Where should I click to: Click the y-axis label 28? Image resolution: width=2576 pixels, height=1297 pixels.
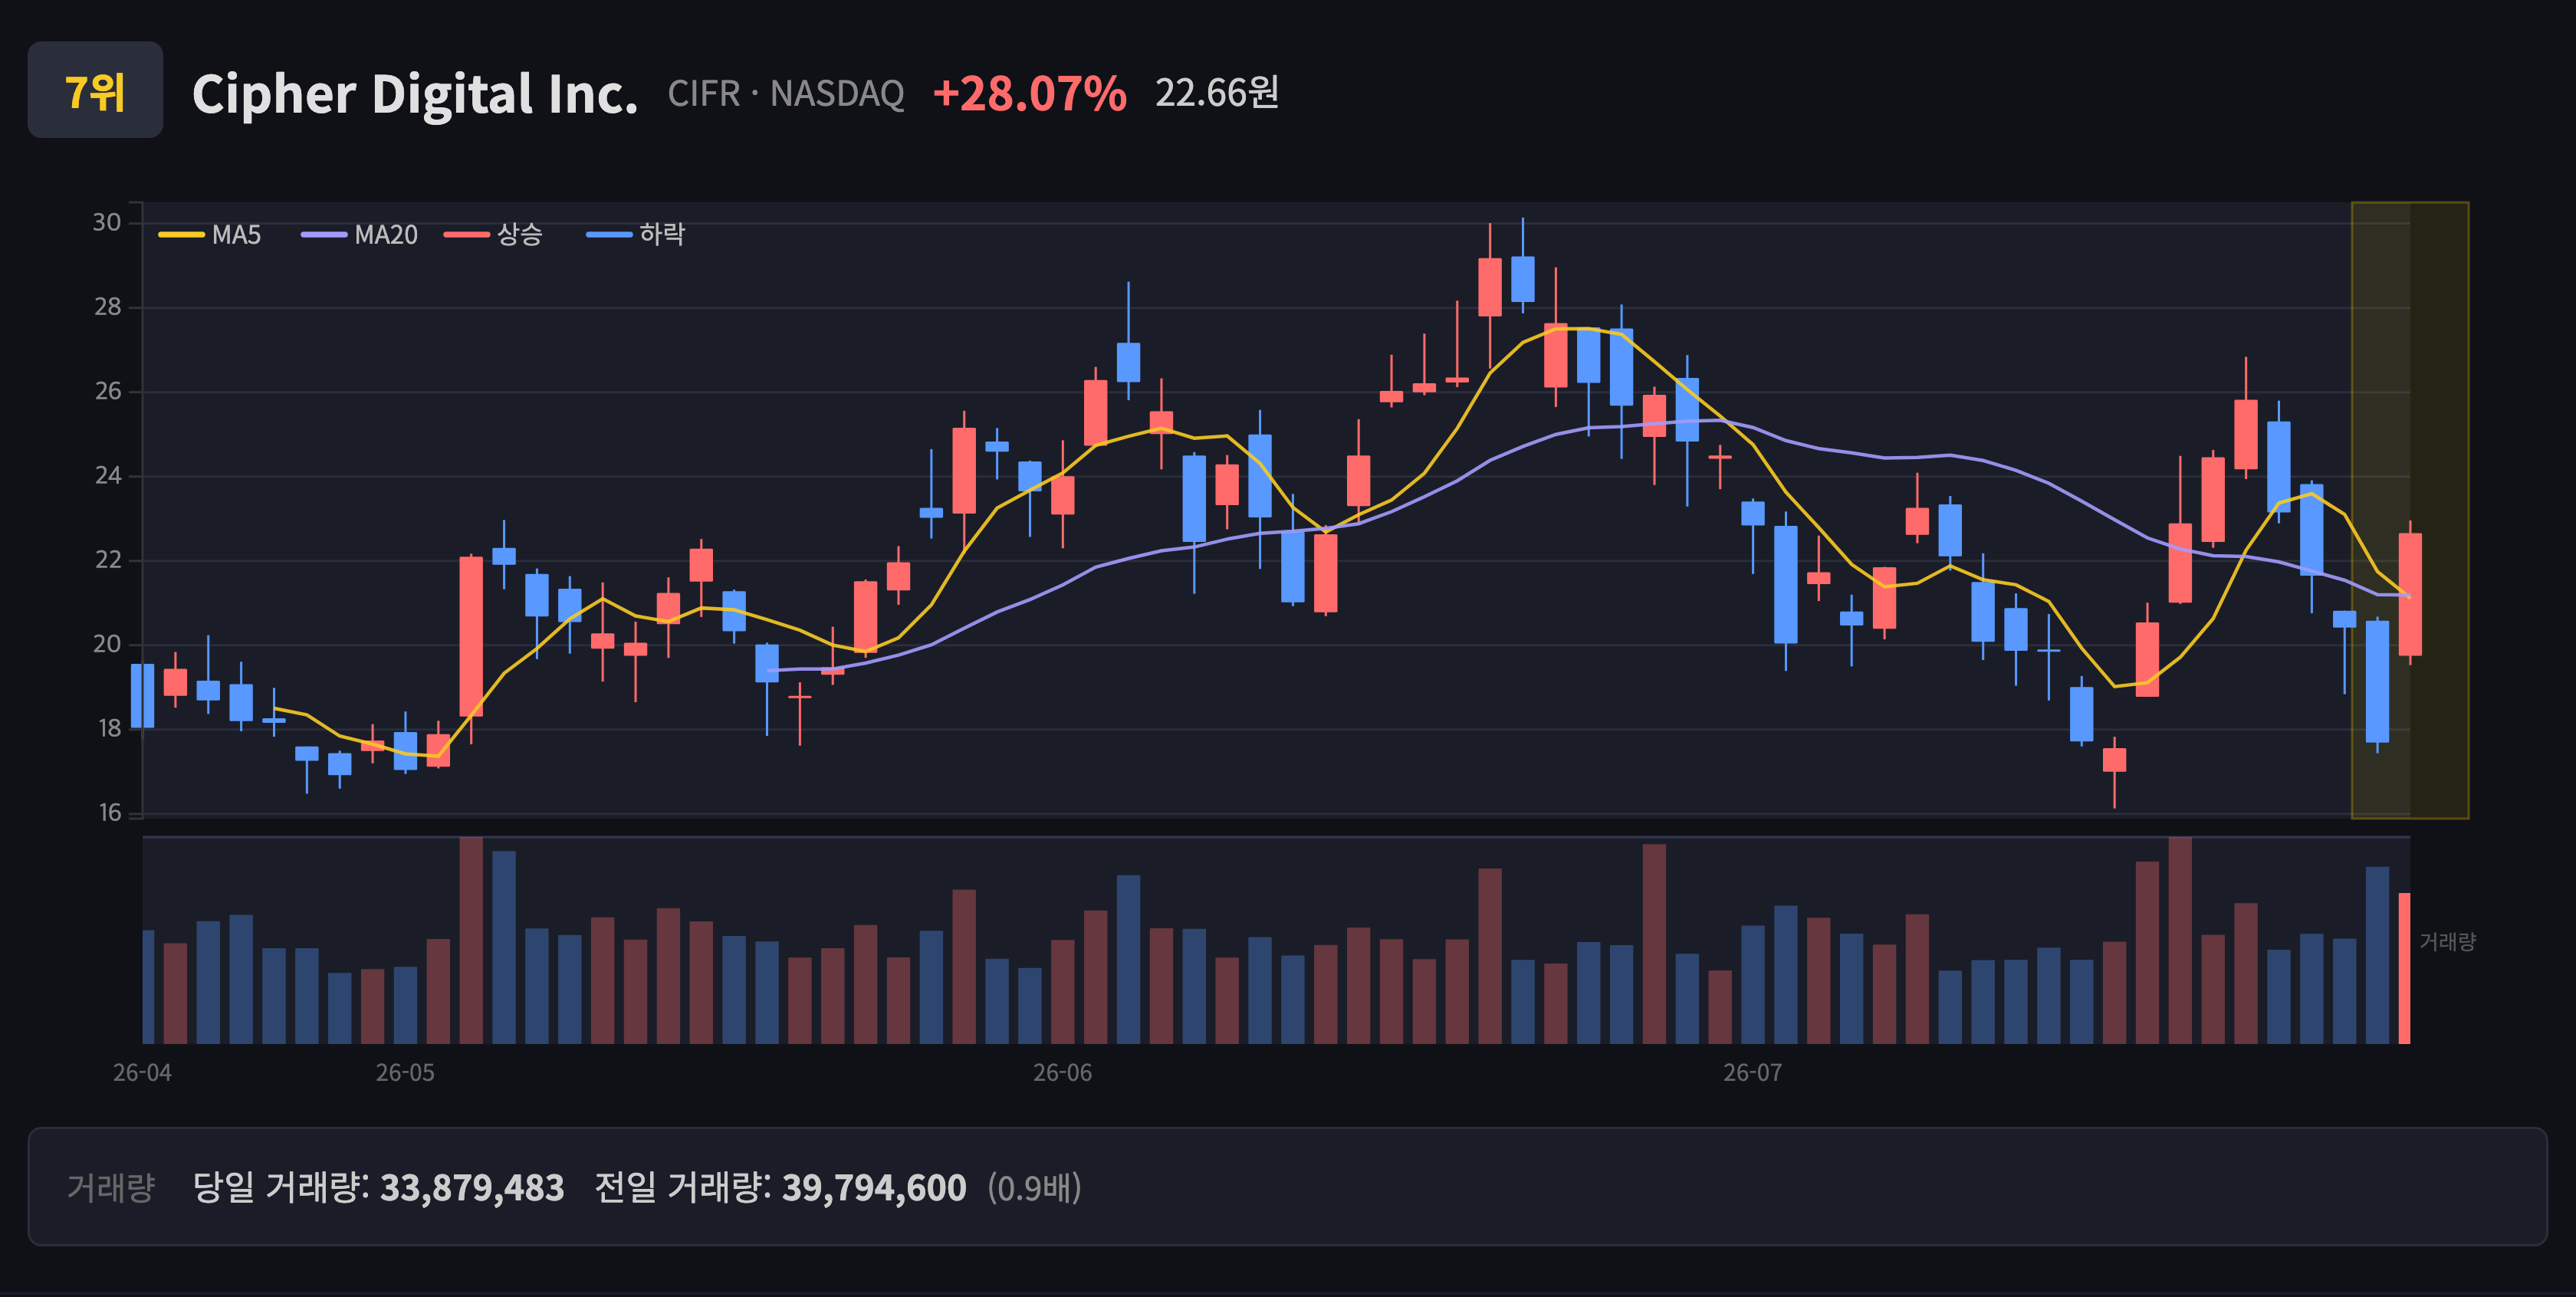click(x=107, y=307)
